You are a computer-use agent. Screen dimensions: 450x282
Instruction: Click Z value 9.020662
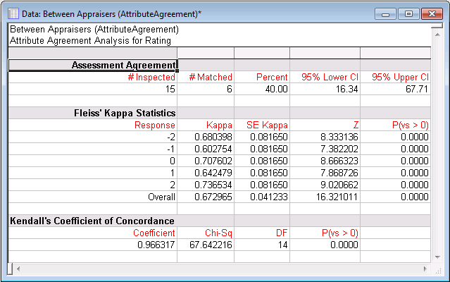(x=325, y=185)
